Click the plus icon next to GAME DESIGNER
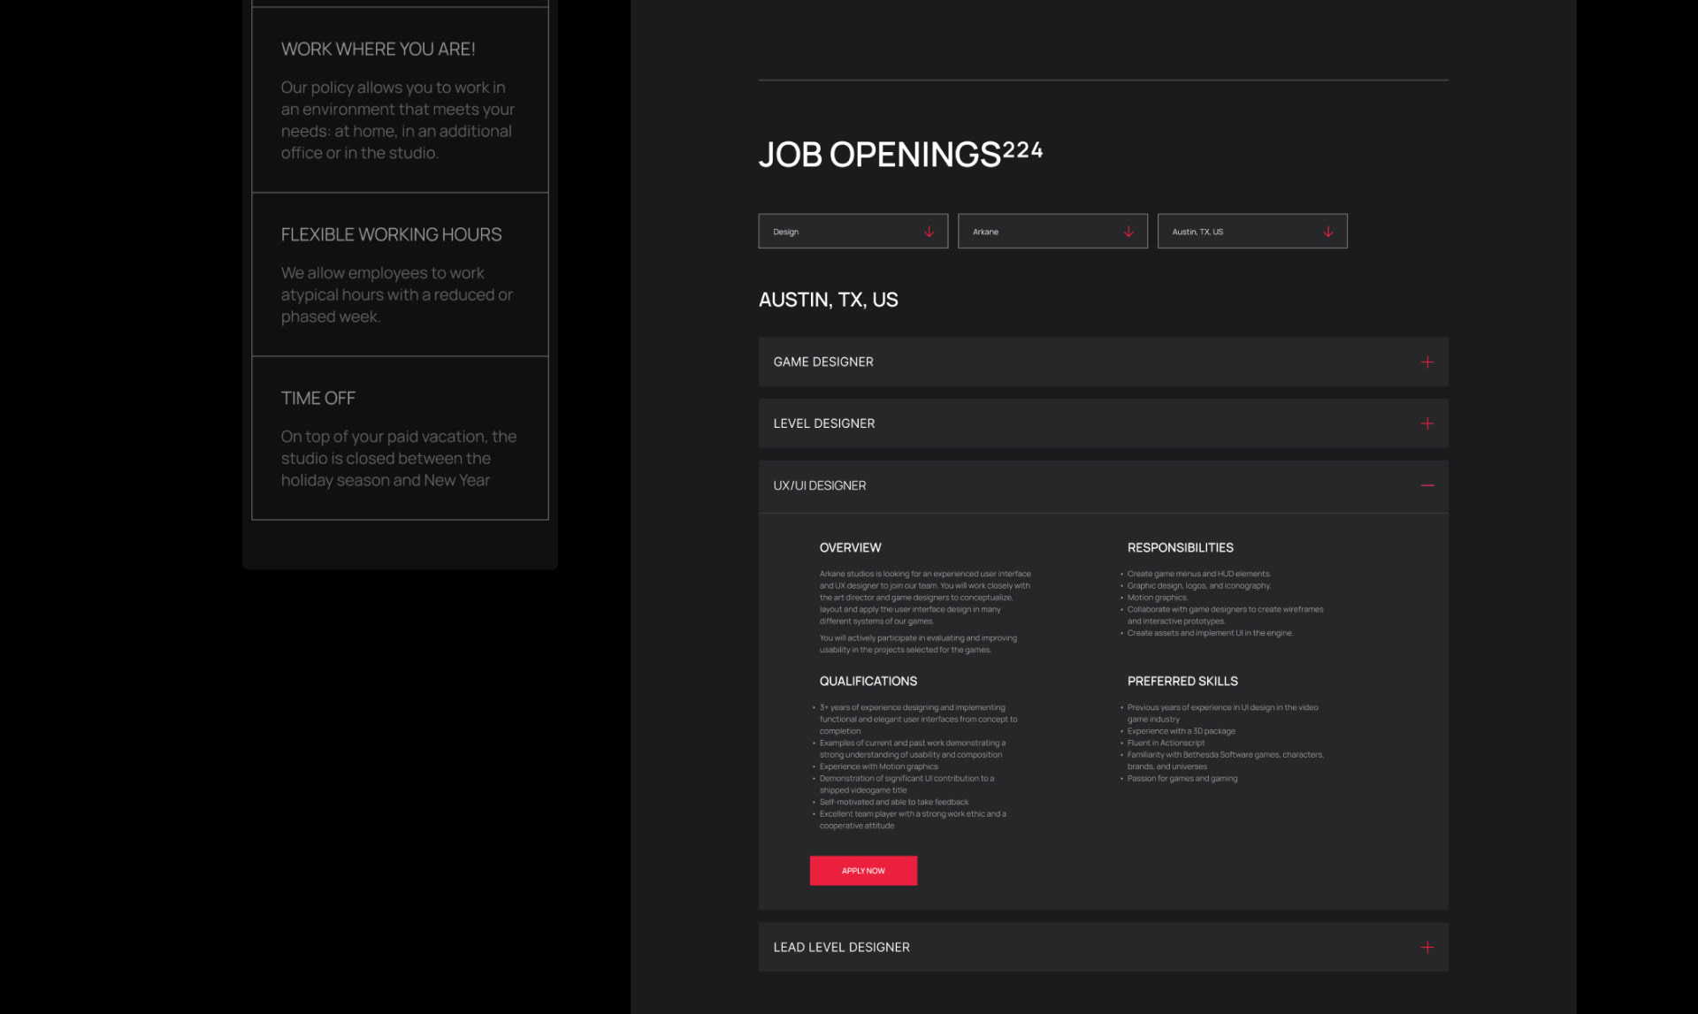 [1426, 362]
